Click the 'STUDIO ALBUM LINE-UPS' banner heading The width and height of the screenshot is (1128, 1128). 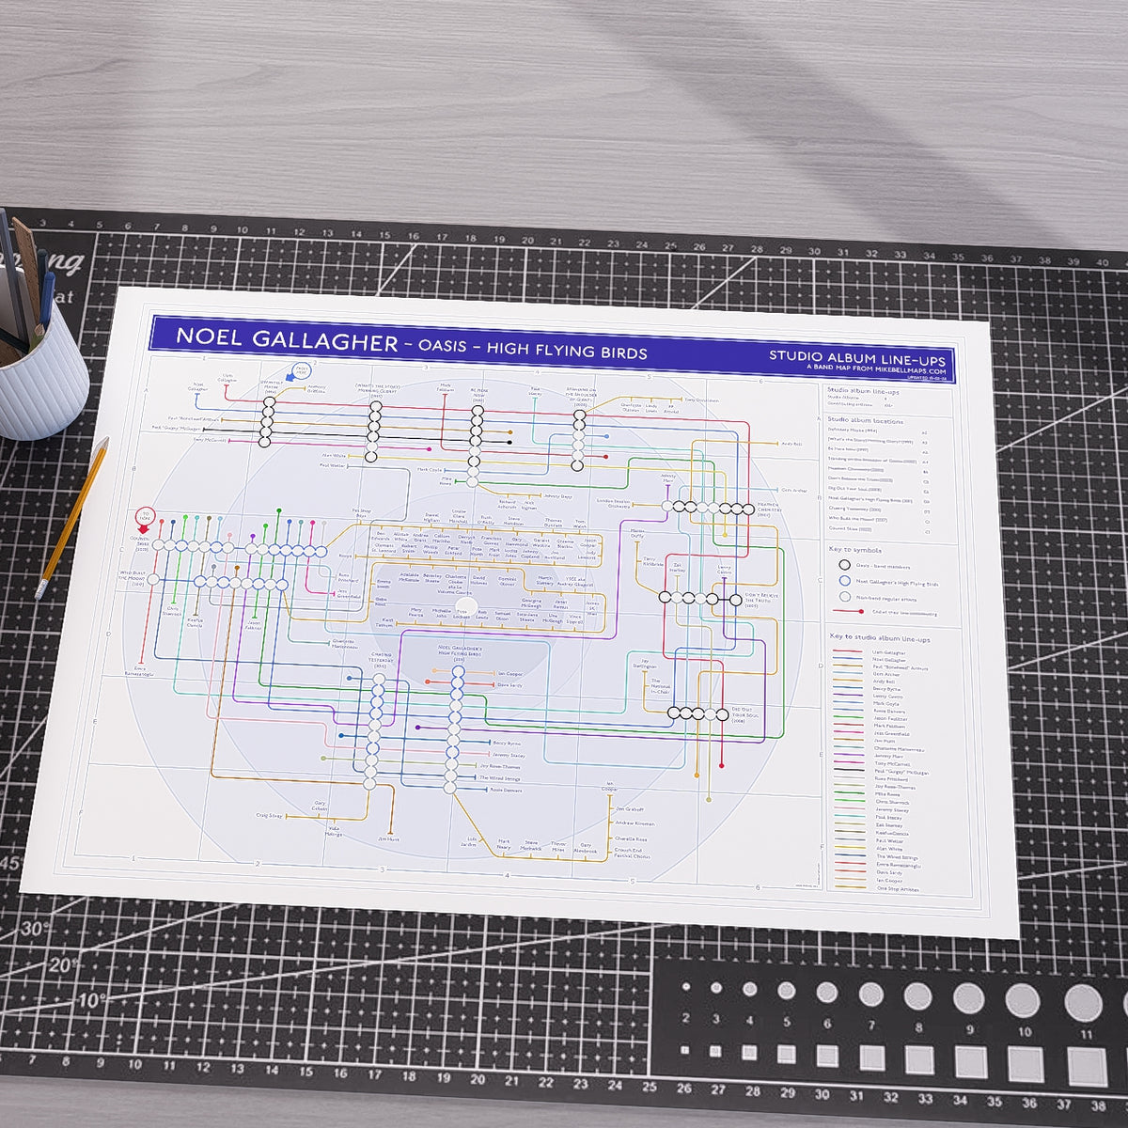(857, 358)
